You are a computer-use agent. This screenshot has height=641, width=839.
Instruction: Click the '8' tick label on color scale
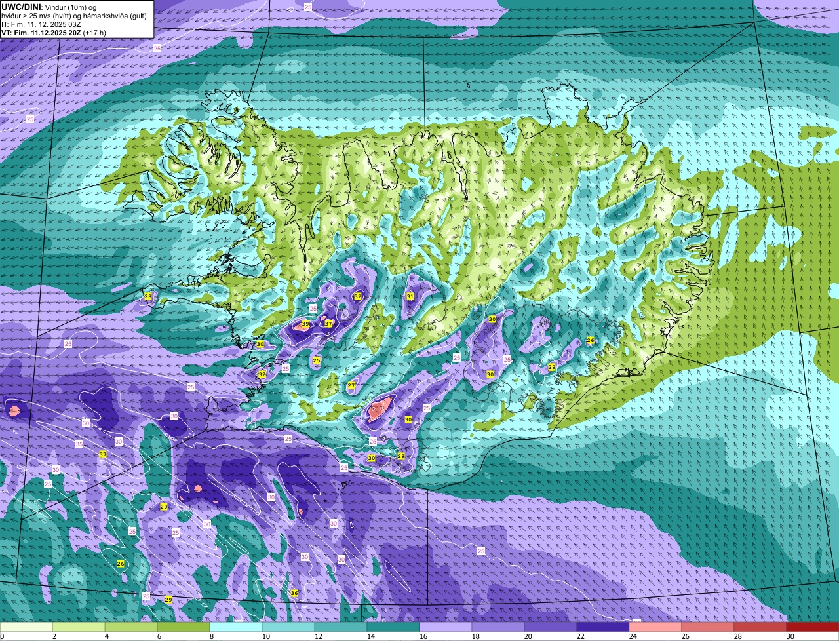click(x=212, y=636)
